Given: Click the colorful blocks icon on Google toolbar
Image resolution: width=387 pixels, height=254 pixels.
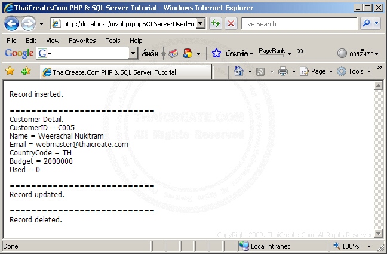Looking at the screenshot, I should click(x=188, y=53).
